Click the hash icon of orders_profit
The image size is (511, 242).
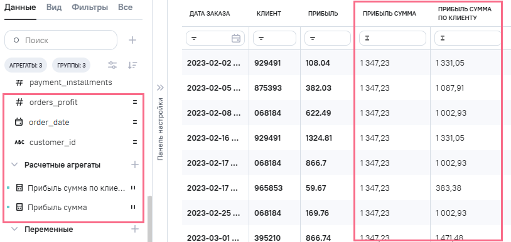19,103
